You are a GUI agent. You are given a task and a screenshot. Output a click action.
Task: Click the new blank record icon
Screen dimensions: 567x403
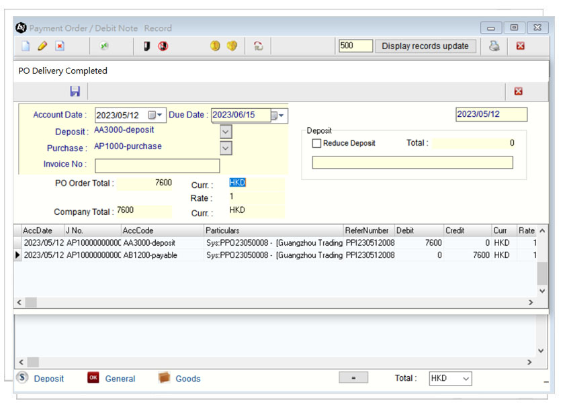(26, 46)
